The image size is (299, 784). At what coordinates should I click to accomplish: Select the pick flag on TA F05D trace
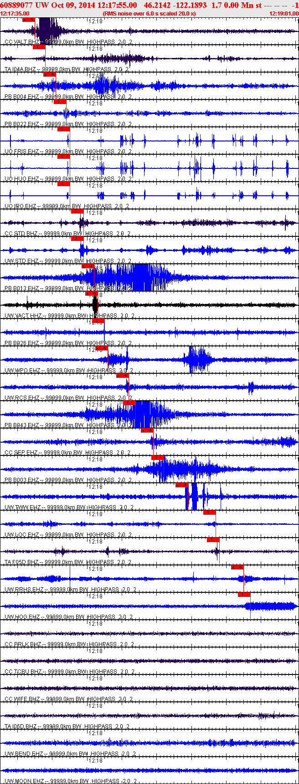click(213, 540)
